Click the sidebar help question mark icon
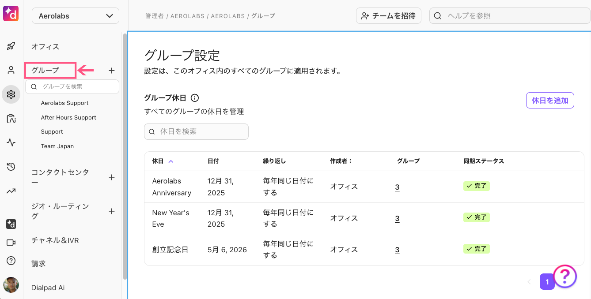 coord(11,261)
